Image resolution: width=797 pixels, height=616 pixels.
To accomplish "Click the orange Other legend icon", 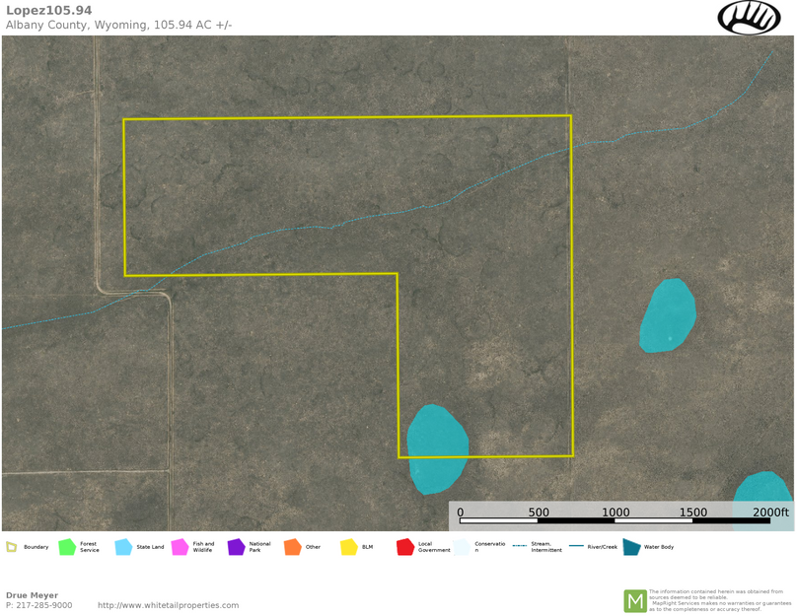I will pos(292,547).
